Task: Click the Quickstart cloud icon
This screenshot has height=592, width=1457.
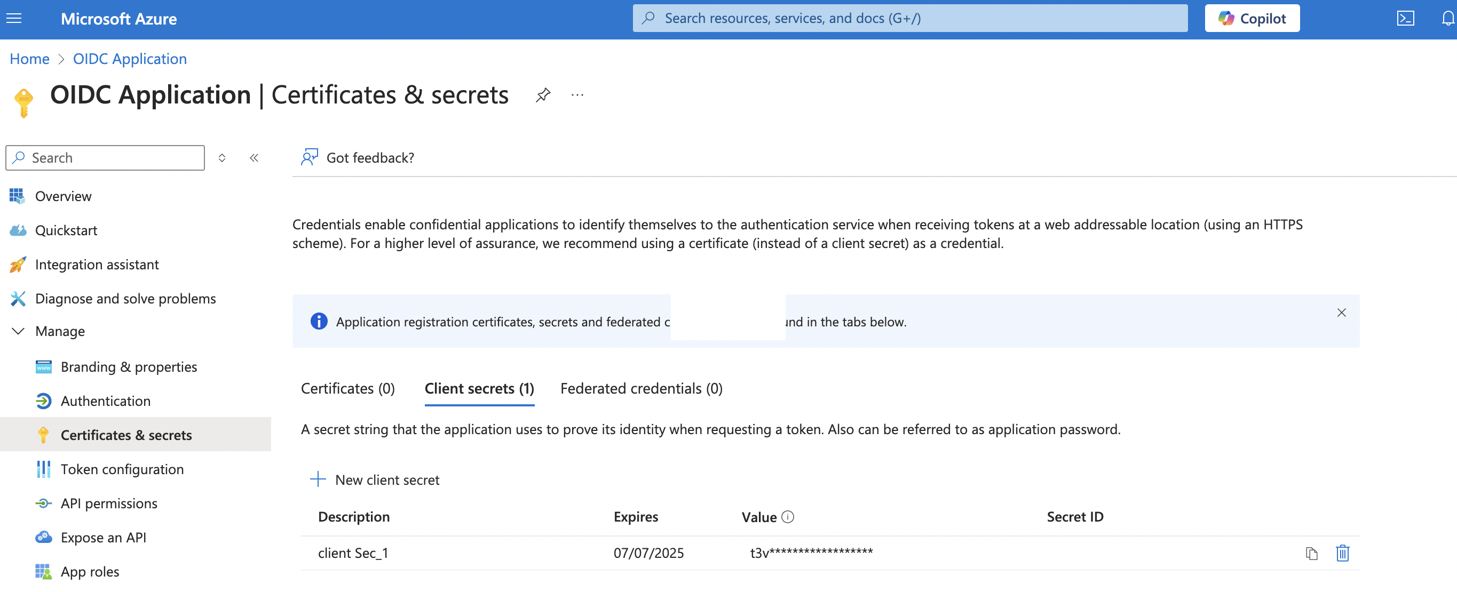Action: pos(18,230)
